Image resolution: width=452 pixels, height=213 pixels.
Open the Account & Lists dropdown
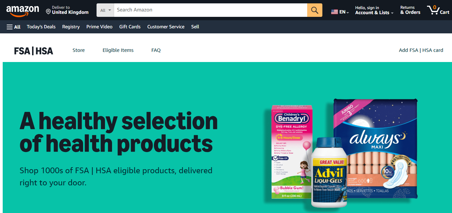[x=374, y=10]
